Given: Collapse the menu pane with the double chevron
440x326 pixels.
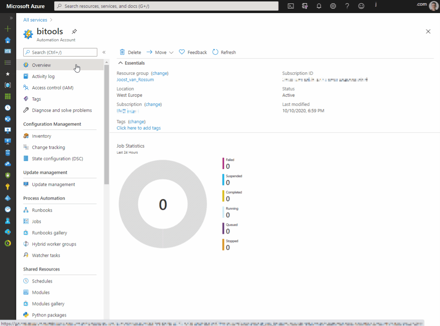Looking at the screenshot, I should (104, 52).
